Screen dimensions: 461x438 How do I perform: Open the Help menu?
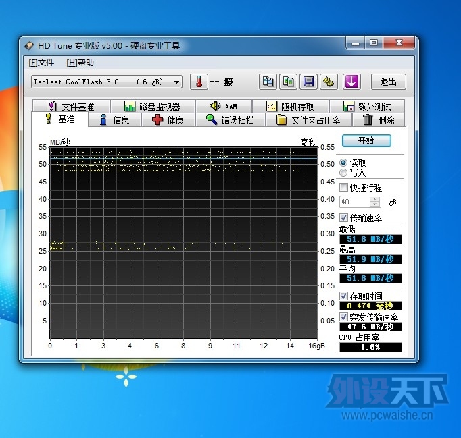(80, 63)
